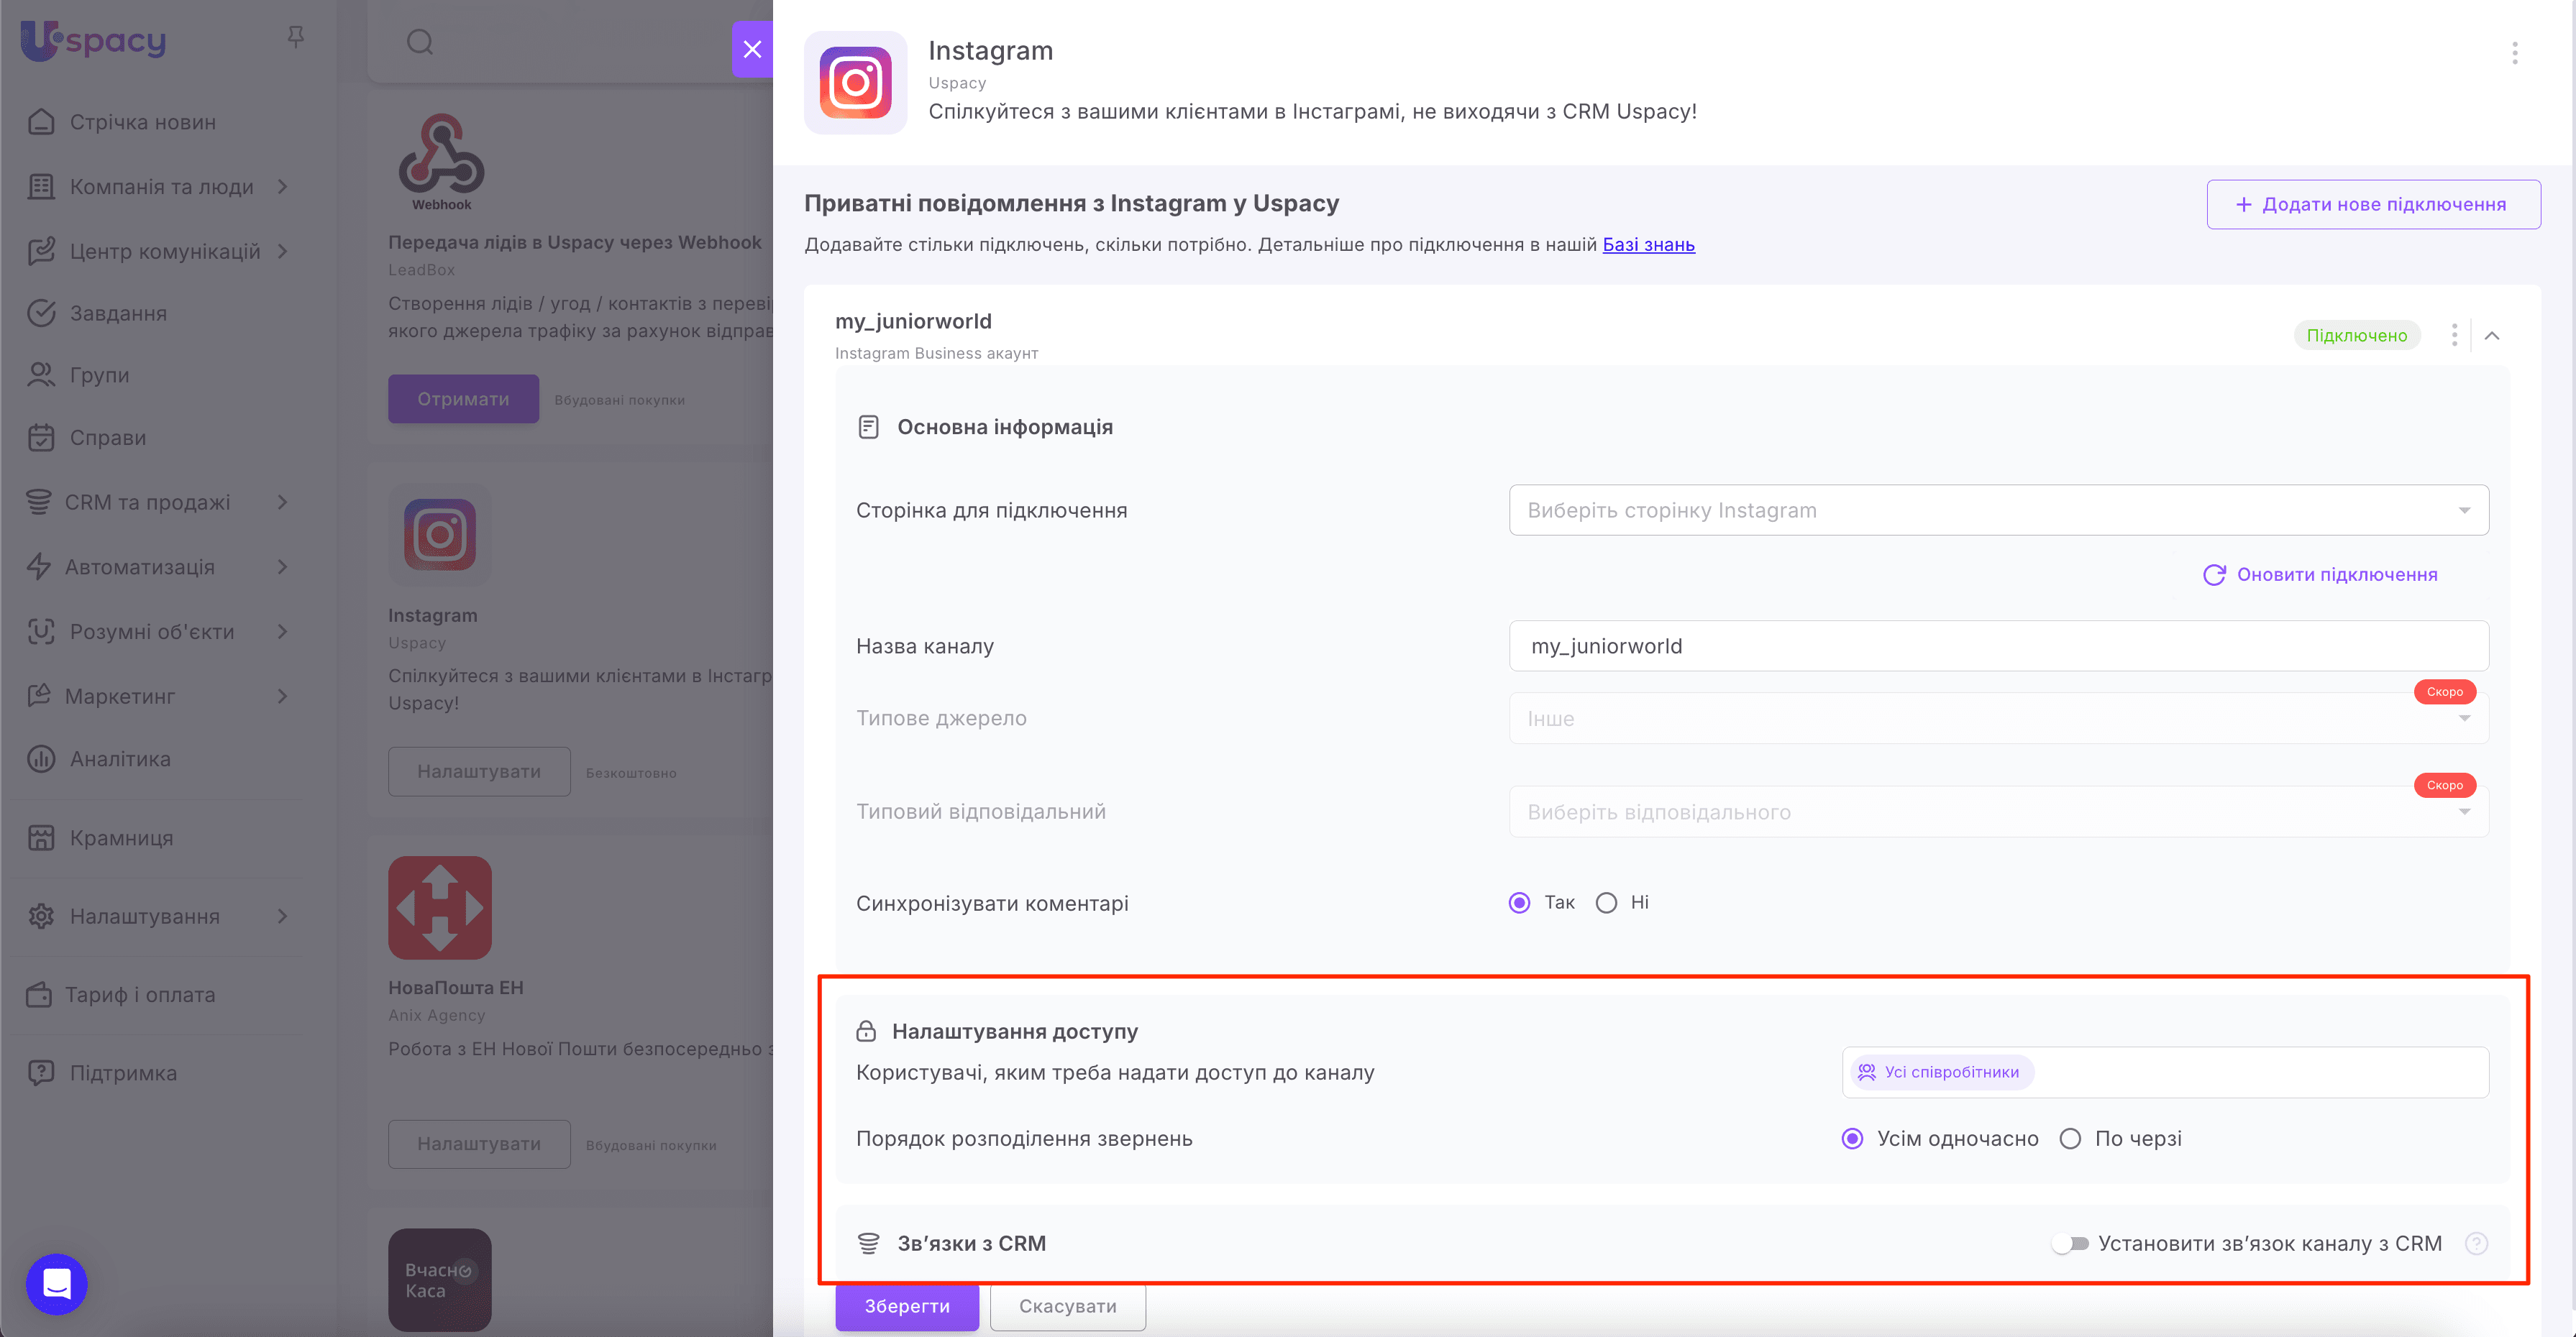Click the help question mark icon
2576x1337 pixels.
point(2476,1243)
